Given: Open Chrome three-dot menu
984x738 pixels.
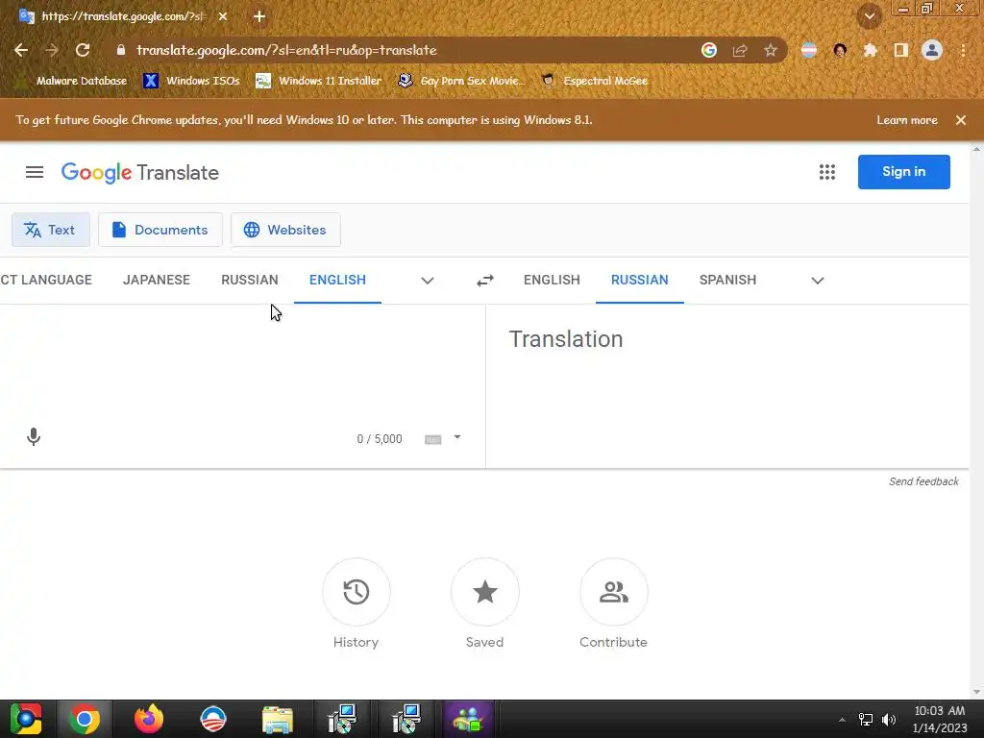Looking at the screenshot, I should click(963, 50).
